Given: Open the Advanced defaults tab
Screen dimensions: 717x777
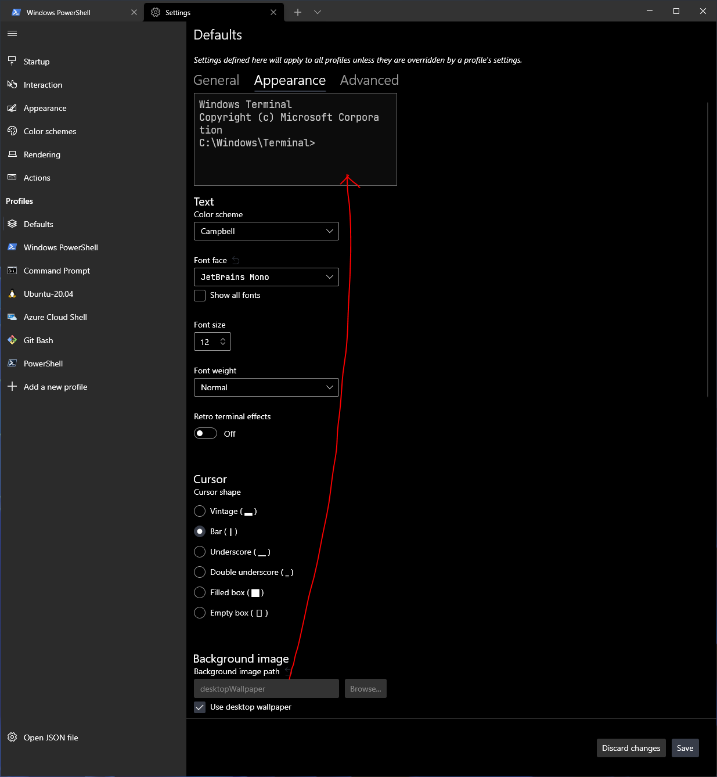Looking at the screenshot, I should coord(369,80).
